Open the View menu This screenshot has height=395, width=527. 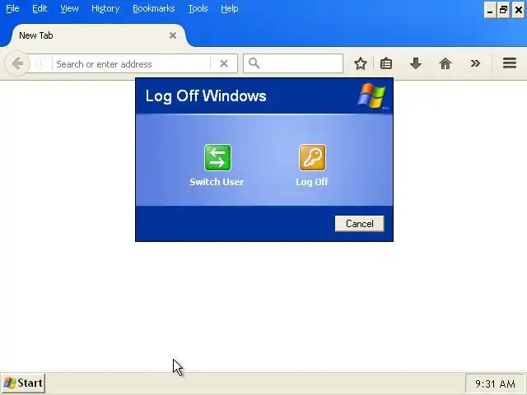click(x=69, y=8)
